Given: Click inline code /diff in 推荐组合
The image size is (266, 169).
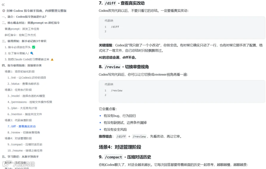Looking at the screenshot, I should point(121,136).
